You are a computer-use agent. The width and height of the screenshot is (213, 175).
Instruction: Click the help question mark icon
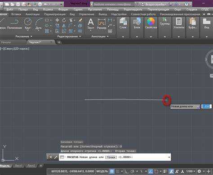tap(186, 4)
